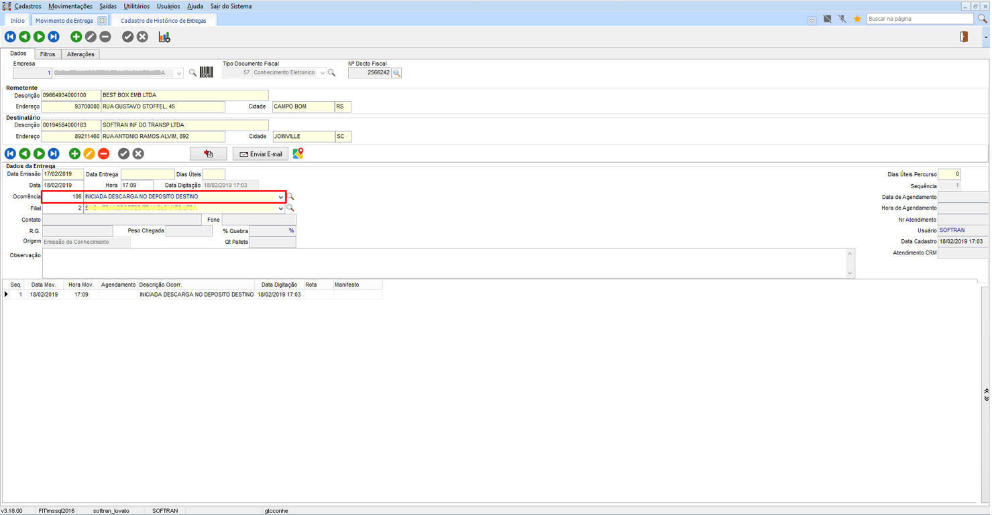Image resolution: width=992 pixels, height=515 pixels.
Task: Expand the Filial dropdown arrow
Action: click(x=280, y=208)
